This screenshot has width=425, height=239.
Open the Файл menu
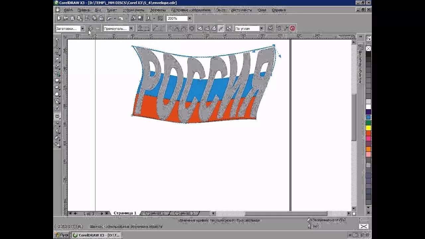click(x=68, y=10)
